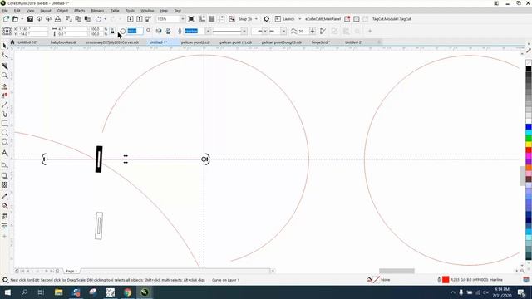Select the Interactive Fill tool in toolbox
The width and height of the screenshot is (532, 299).
[5, 205]
